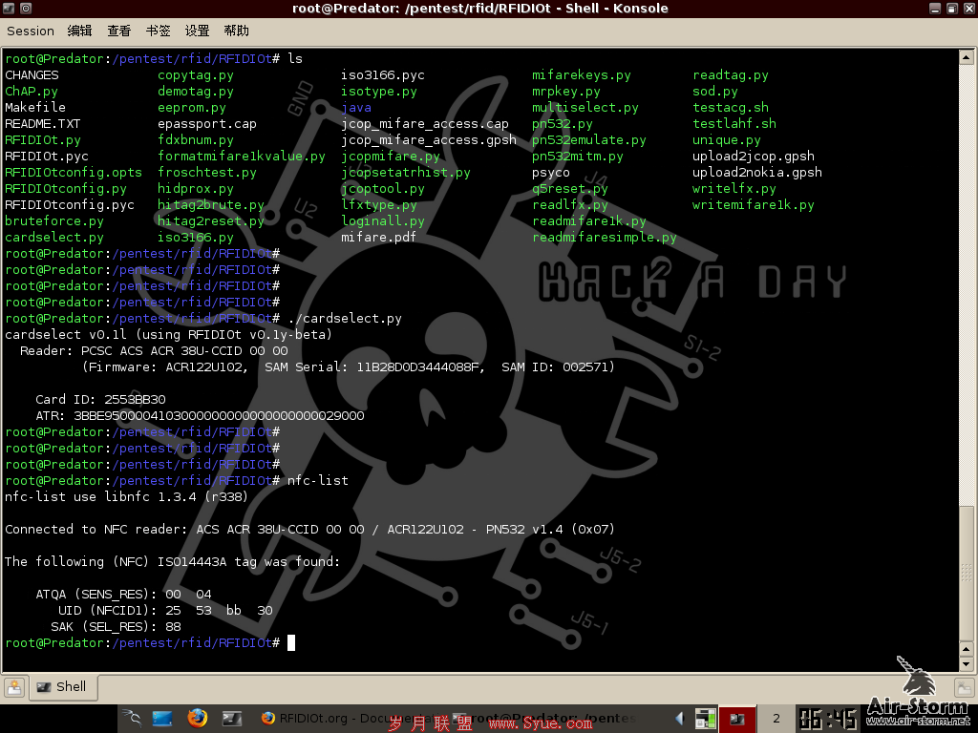Click the network monitor tray icon
The image size is (978, 733).
(706, 719)
